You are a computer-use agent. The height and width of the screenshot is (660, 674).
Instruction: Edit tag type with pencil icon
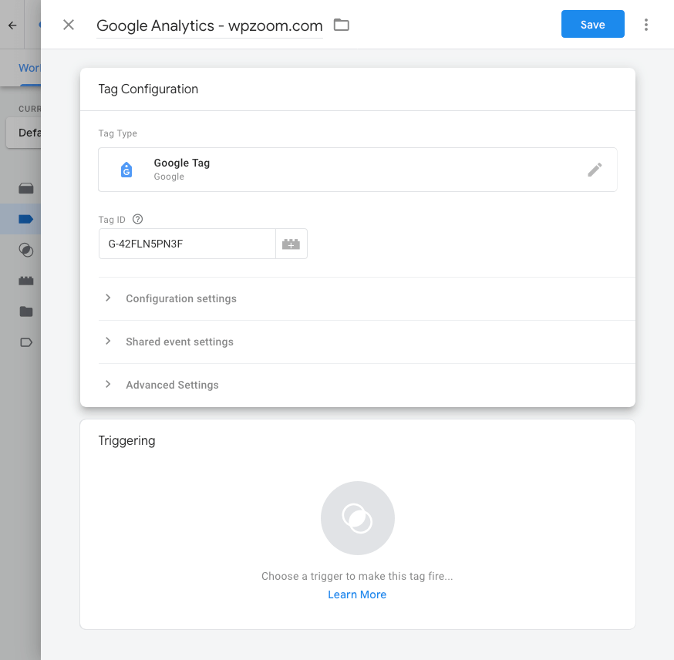tap(595, 170)
